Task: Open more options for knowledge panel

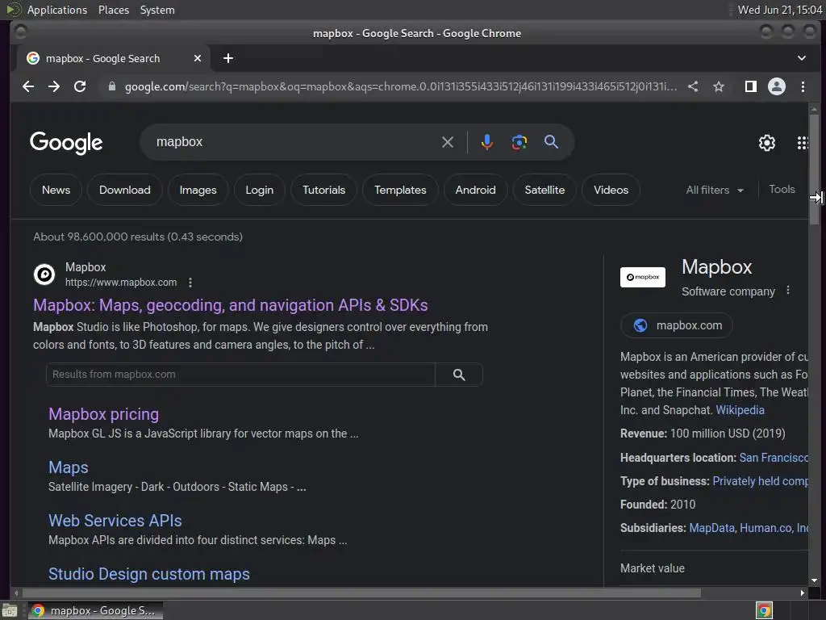Action: 788,291
